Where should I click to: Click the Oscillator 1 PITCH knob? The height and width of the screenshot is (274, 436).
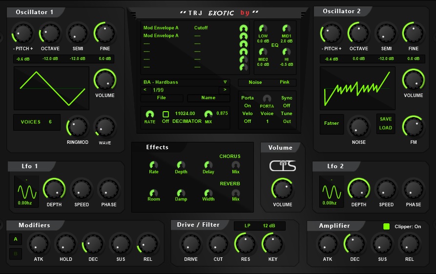tap(23, 33)
